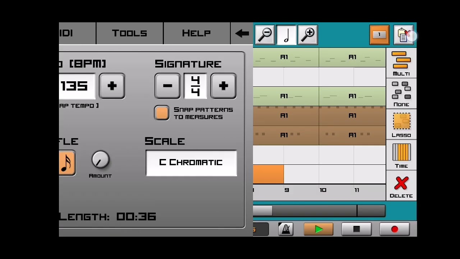Activate the Lasso selection tool
The height and width of the screenshot is (259, 460).
pyautogui.click(x=401, y=124)
